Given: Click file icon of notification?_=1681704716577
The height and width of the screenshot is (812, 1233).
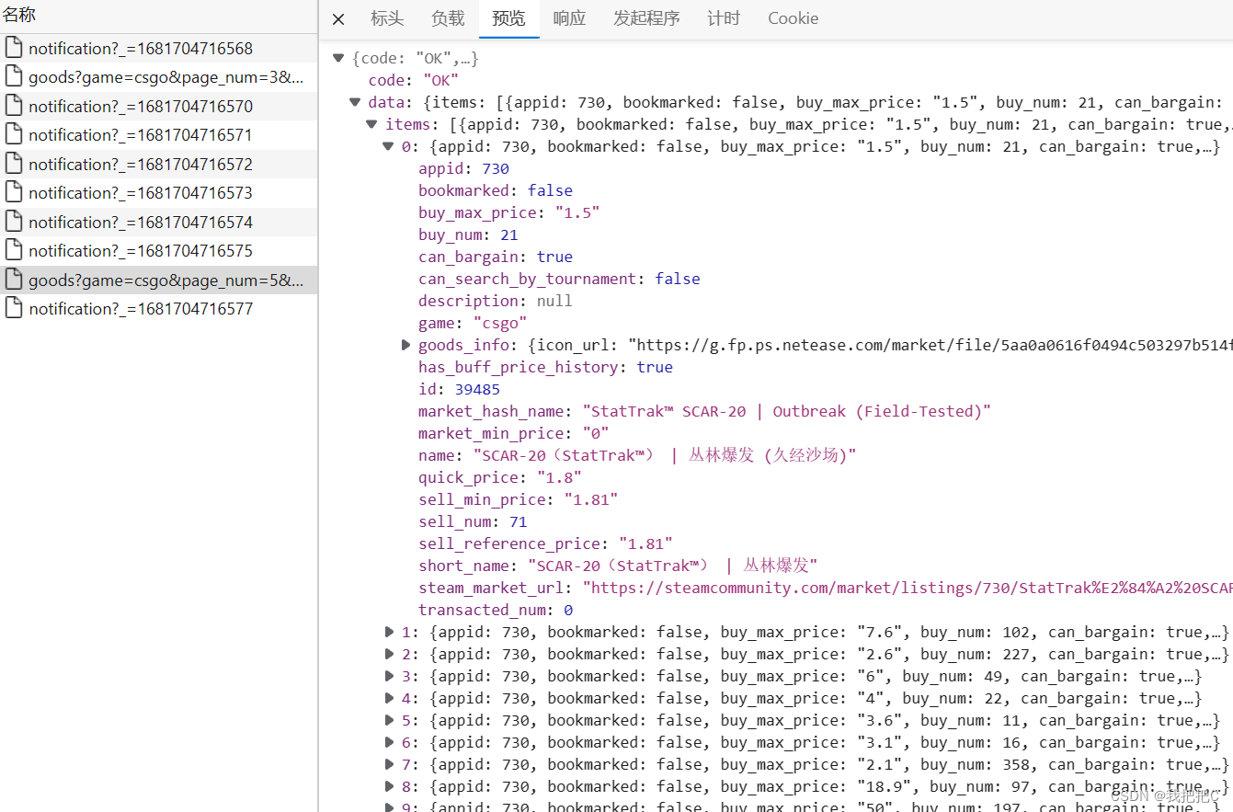Looking at the screenshot, I should pos(14,309).
